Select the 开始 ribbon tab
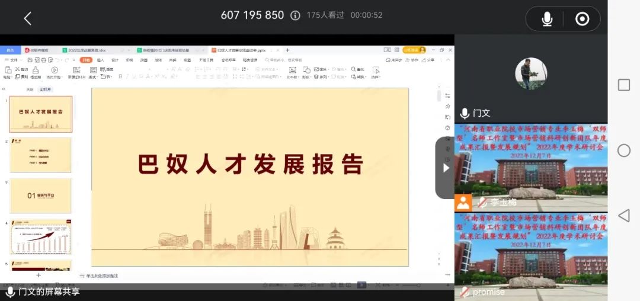Image resolution: width=640 pixels, height=301 pixels. [x=87, y=60]
